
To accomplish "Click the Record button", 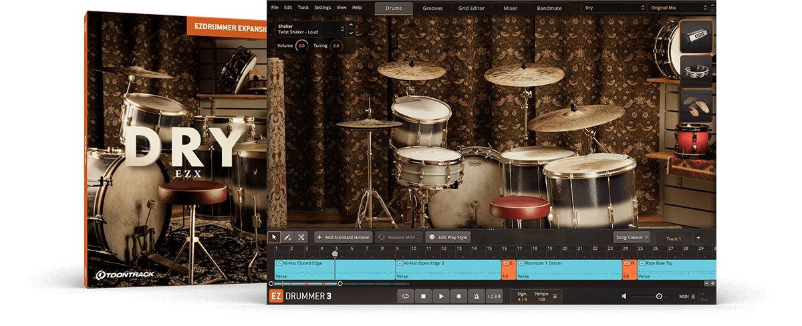I will click(x=459, y=296).
